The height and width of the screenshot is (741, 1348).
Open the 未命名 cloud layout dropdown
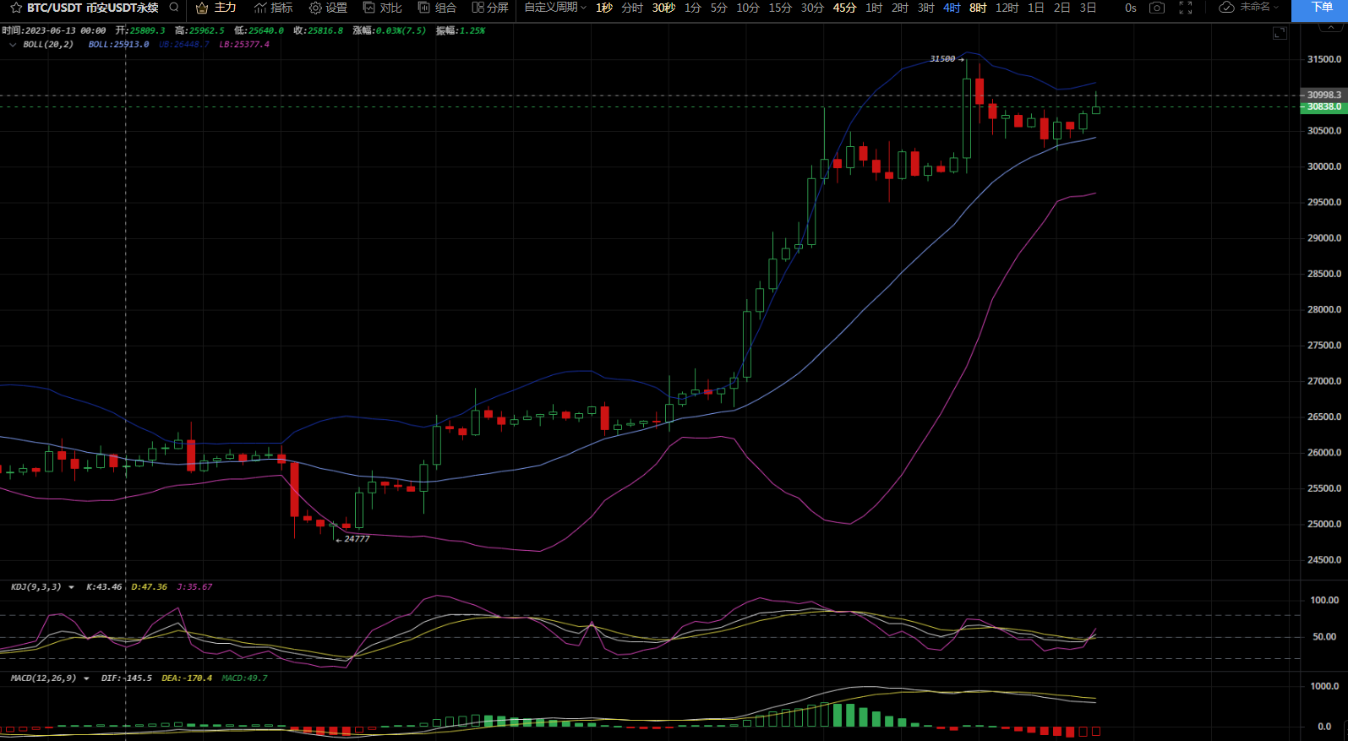point(1248,8)
